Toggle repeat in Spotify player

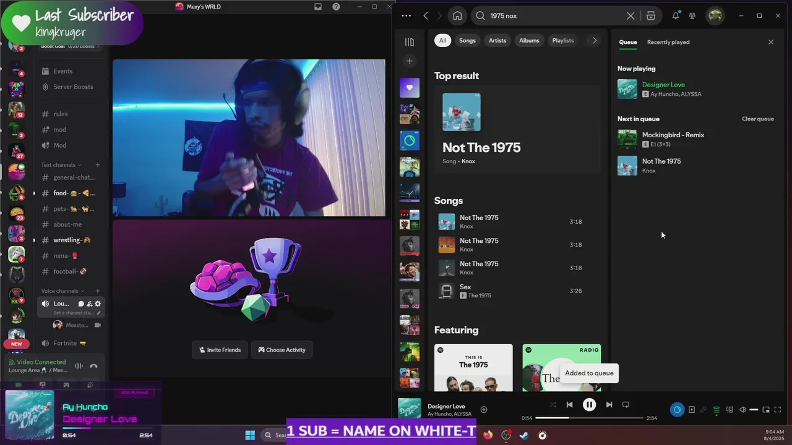[x=626, y=405]
